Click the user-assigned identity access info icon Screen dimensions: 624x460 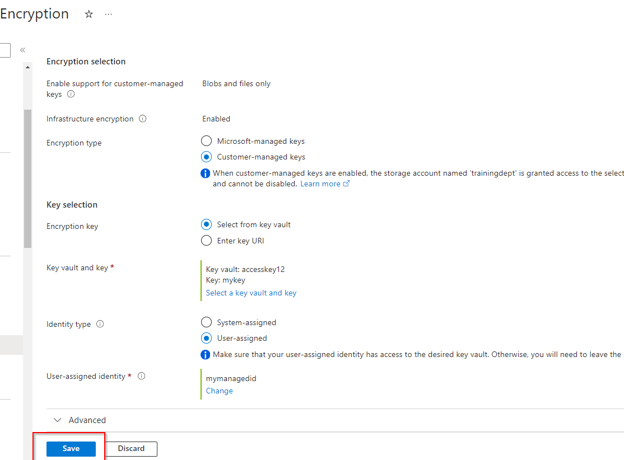pyautogui.click(x=205, y=355)
